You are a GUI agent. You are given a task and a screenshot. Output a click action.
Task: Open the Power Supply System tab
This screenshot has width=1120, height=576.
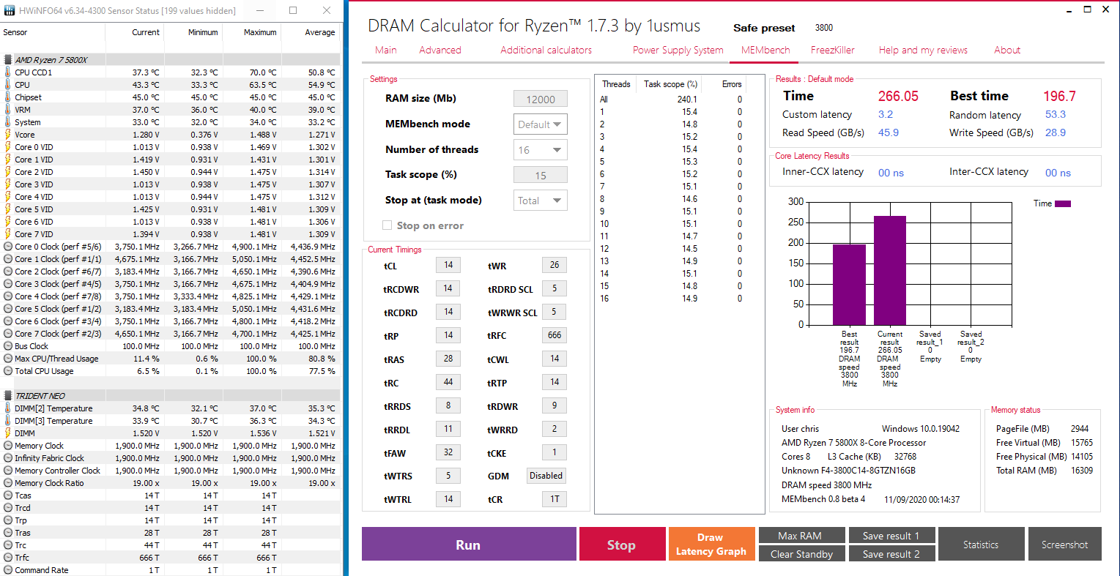coord(678,51)
